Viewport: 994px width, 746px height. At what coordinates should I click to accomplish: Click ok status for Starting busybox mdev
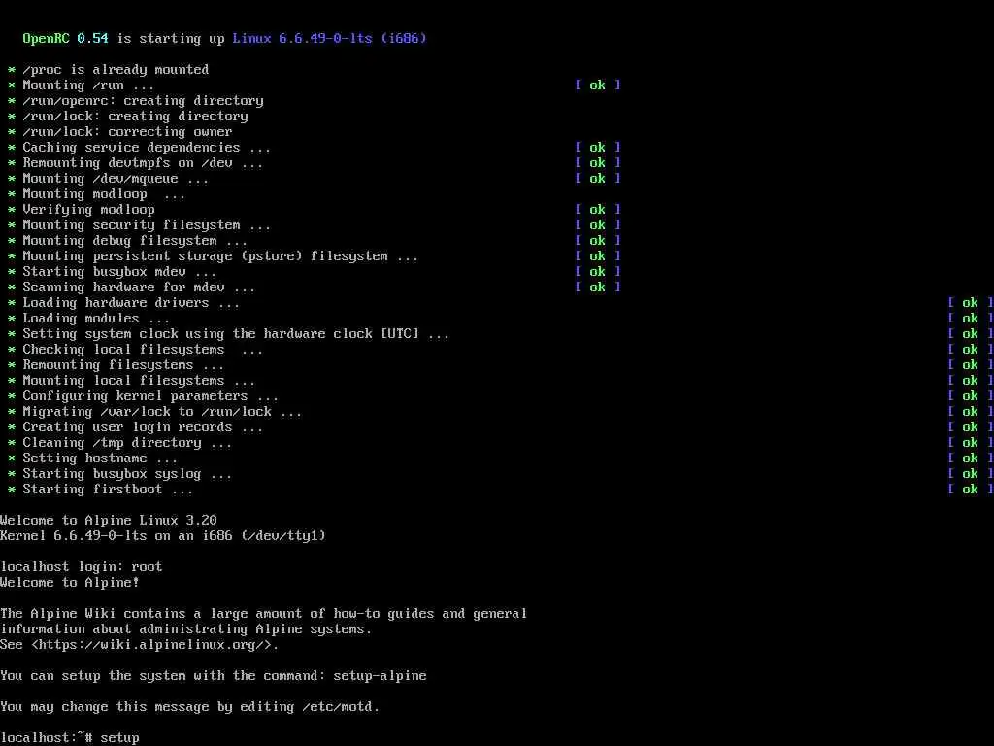(598, 272)
